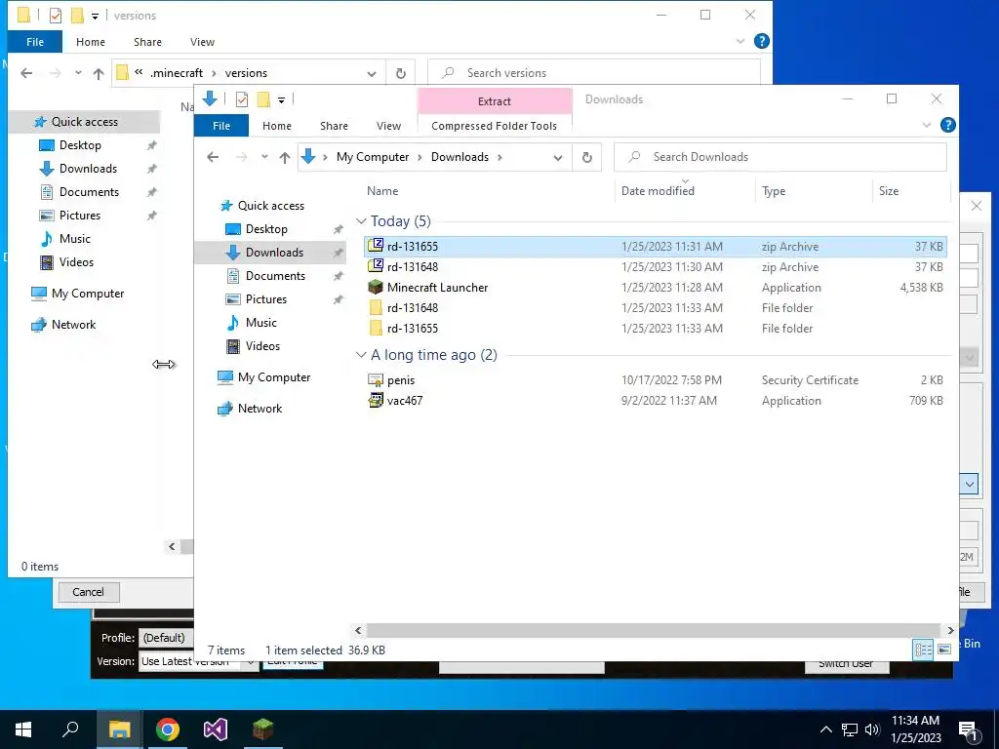Open Google Chrome from the taskbar
Viewport: 999px width, 749px height.
(167, 729)
